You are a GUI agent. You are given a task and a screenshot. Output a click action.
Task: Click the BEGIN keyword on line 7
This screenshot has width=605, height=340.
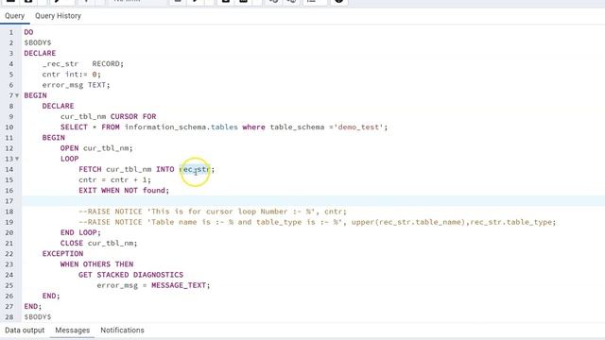pyautogui.click(x=36, y=95)
